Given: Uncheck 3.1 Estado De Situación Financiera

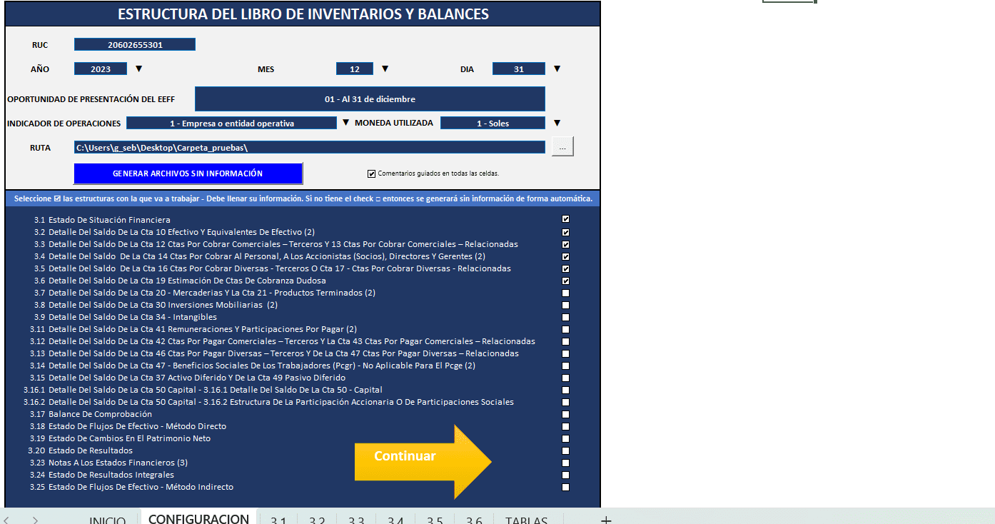Looking at the screenshot, I should click(565, 220).
